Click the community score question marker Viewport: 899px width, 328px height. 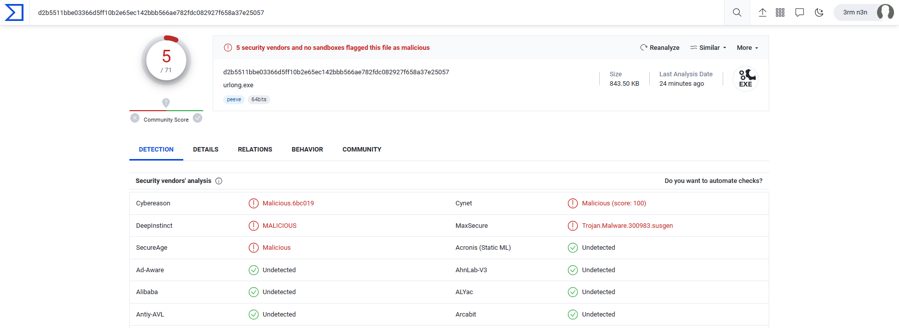click(x=166, y=103)
